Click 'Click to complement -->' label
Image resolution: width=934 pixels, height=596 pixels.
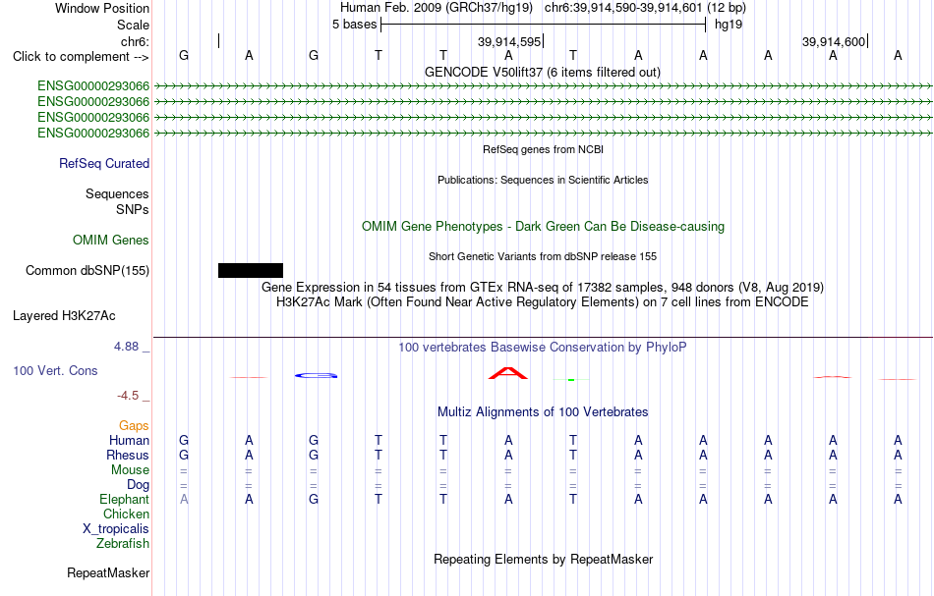click(81, 57)
